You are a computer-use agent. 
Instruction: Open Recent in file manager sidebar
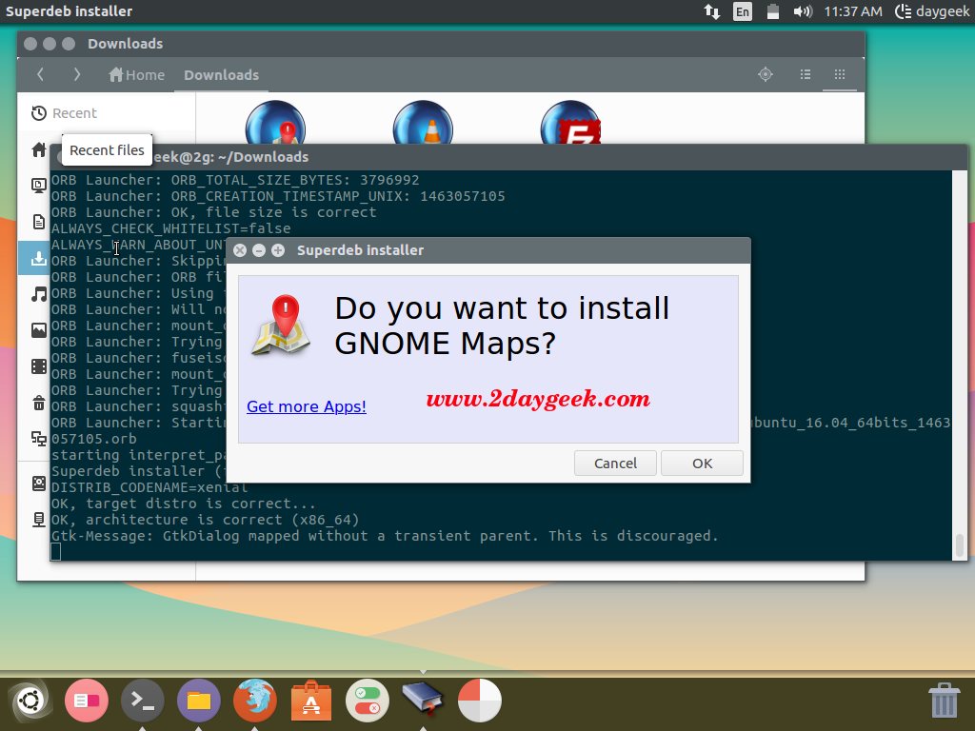[x=106, y=113]
